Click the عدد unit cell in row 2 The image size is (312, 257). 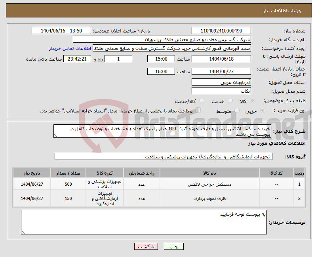click(x=142, y=198)
